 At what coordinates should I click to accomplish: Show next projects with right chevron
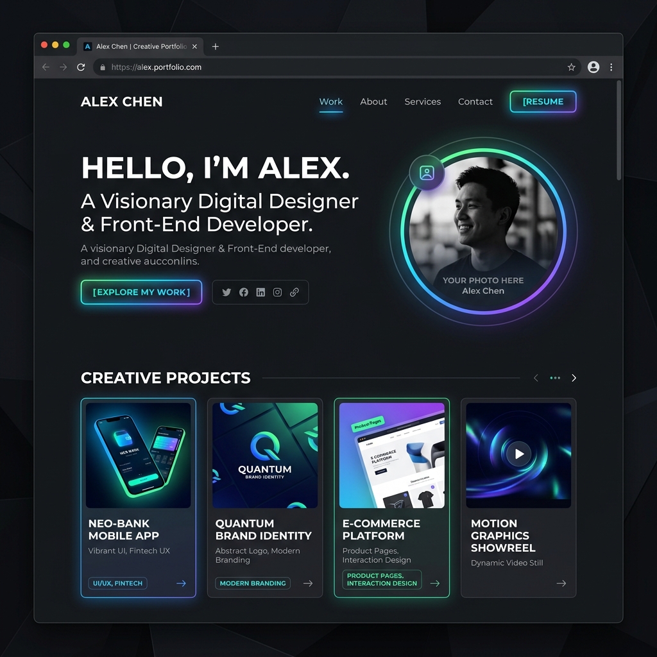tap(574, 378)
